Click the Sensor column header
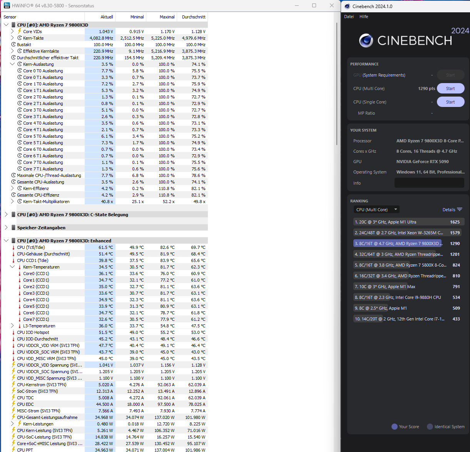This screenshot has height=452, width=470. click(43, 17)
